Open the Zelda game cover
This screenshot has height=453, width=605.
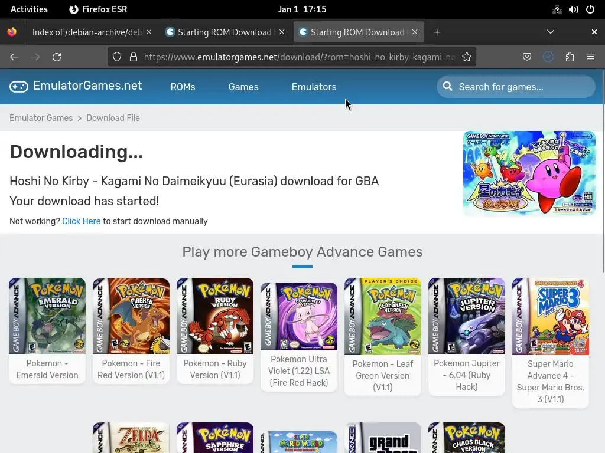(131, 438)
